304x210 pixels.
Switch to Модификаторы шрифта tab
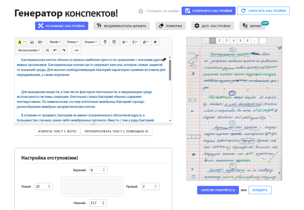coord(121,26)
